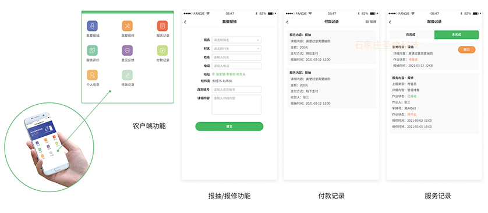
Task: Select 维修时间 2021-03-05 13:00 line
Action: click(x=412, y=126)
